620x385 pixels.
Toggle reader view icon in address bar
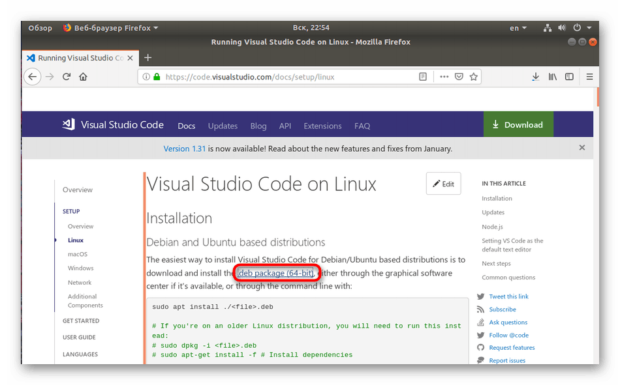tap(423, 77)
